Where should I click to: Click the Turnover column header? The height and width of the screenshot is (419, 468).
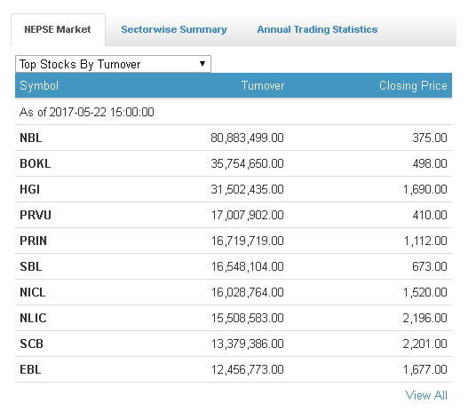point(263,85)
